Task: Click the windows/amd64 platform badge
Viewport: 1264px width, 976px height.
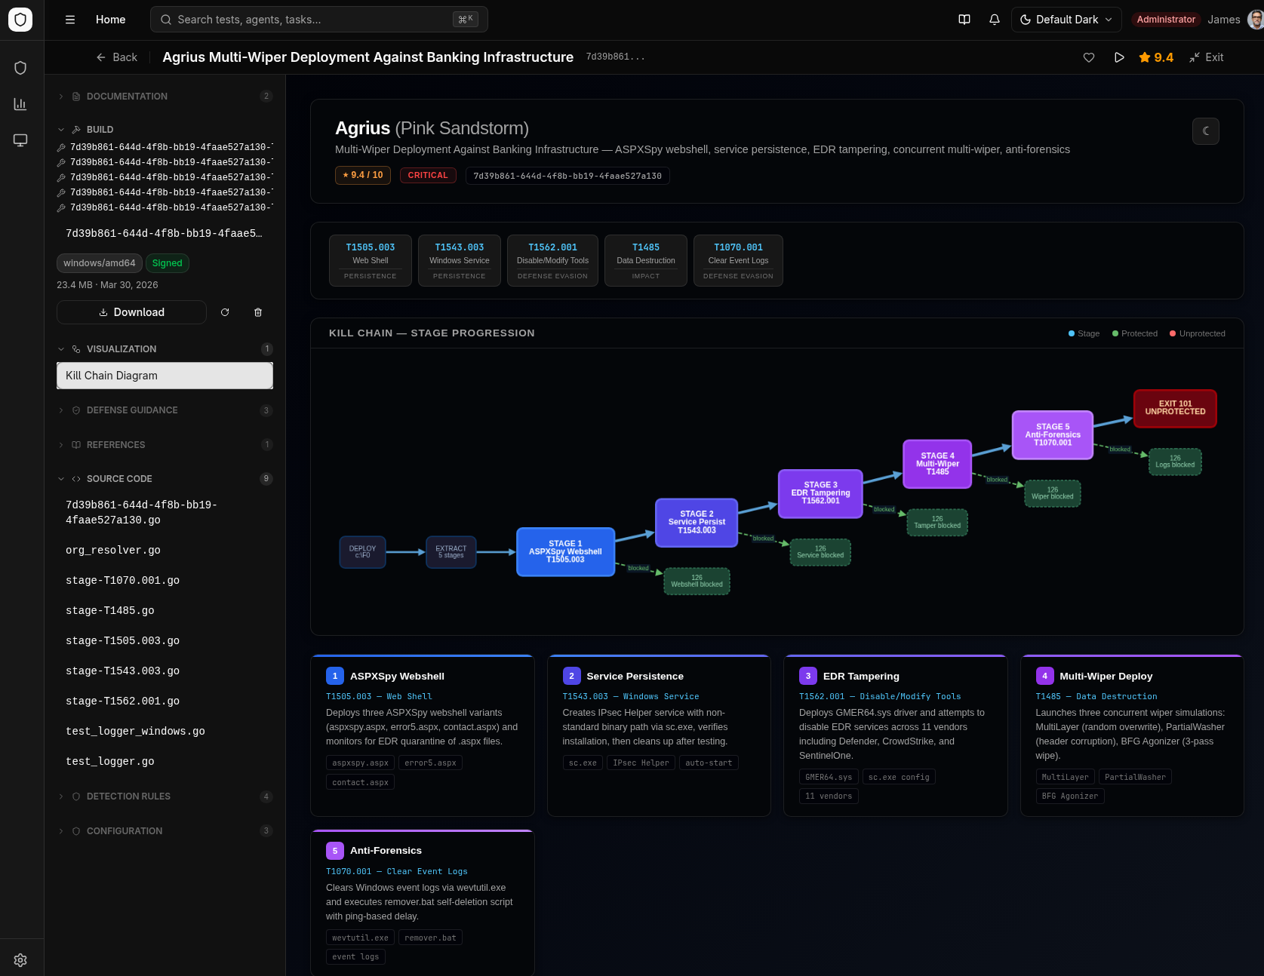Action: 100,263
